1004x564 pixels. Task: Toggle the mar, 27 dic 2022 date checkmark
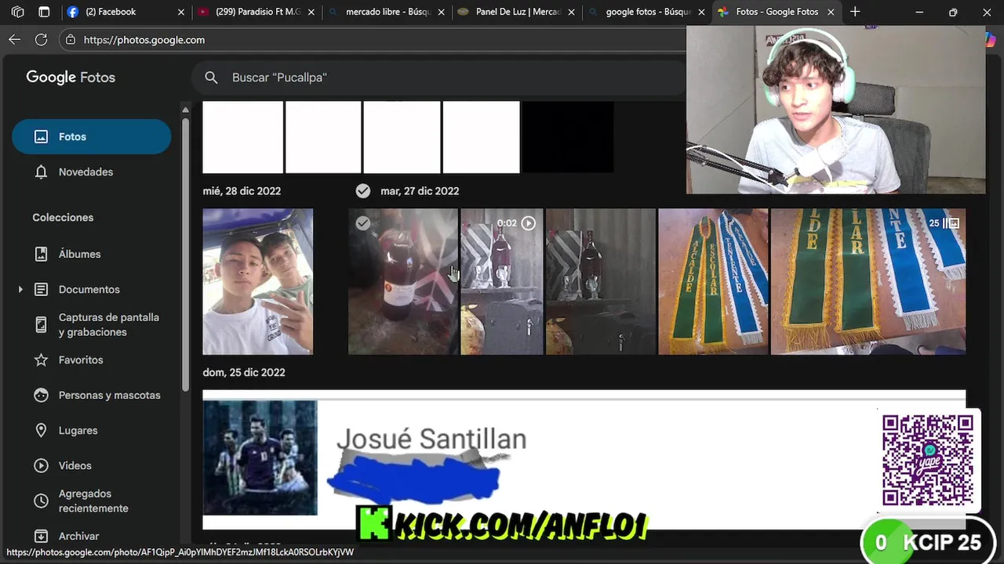(x=362, y=190)
